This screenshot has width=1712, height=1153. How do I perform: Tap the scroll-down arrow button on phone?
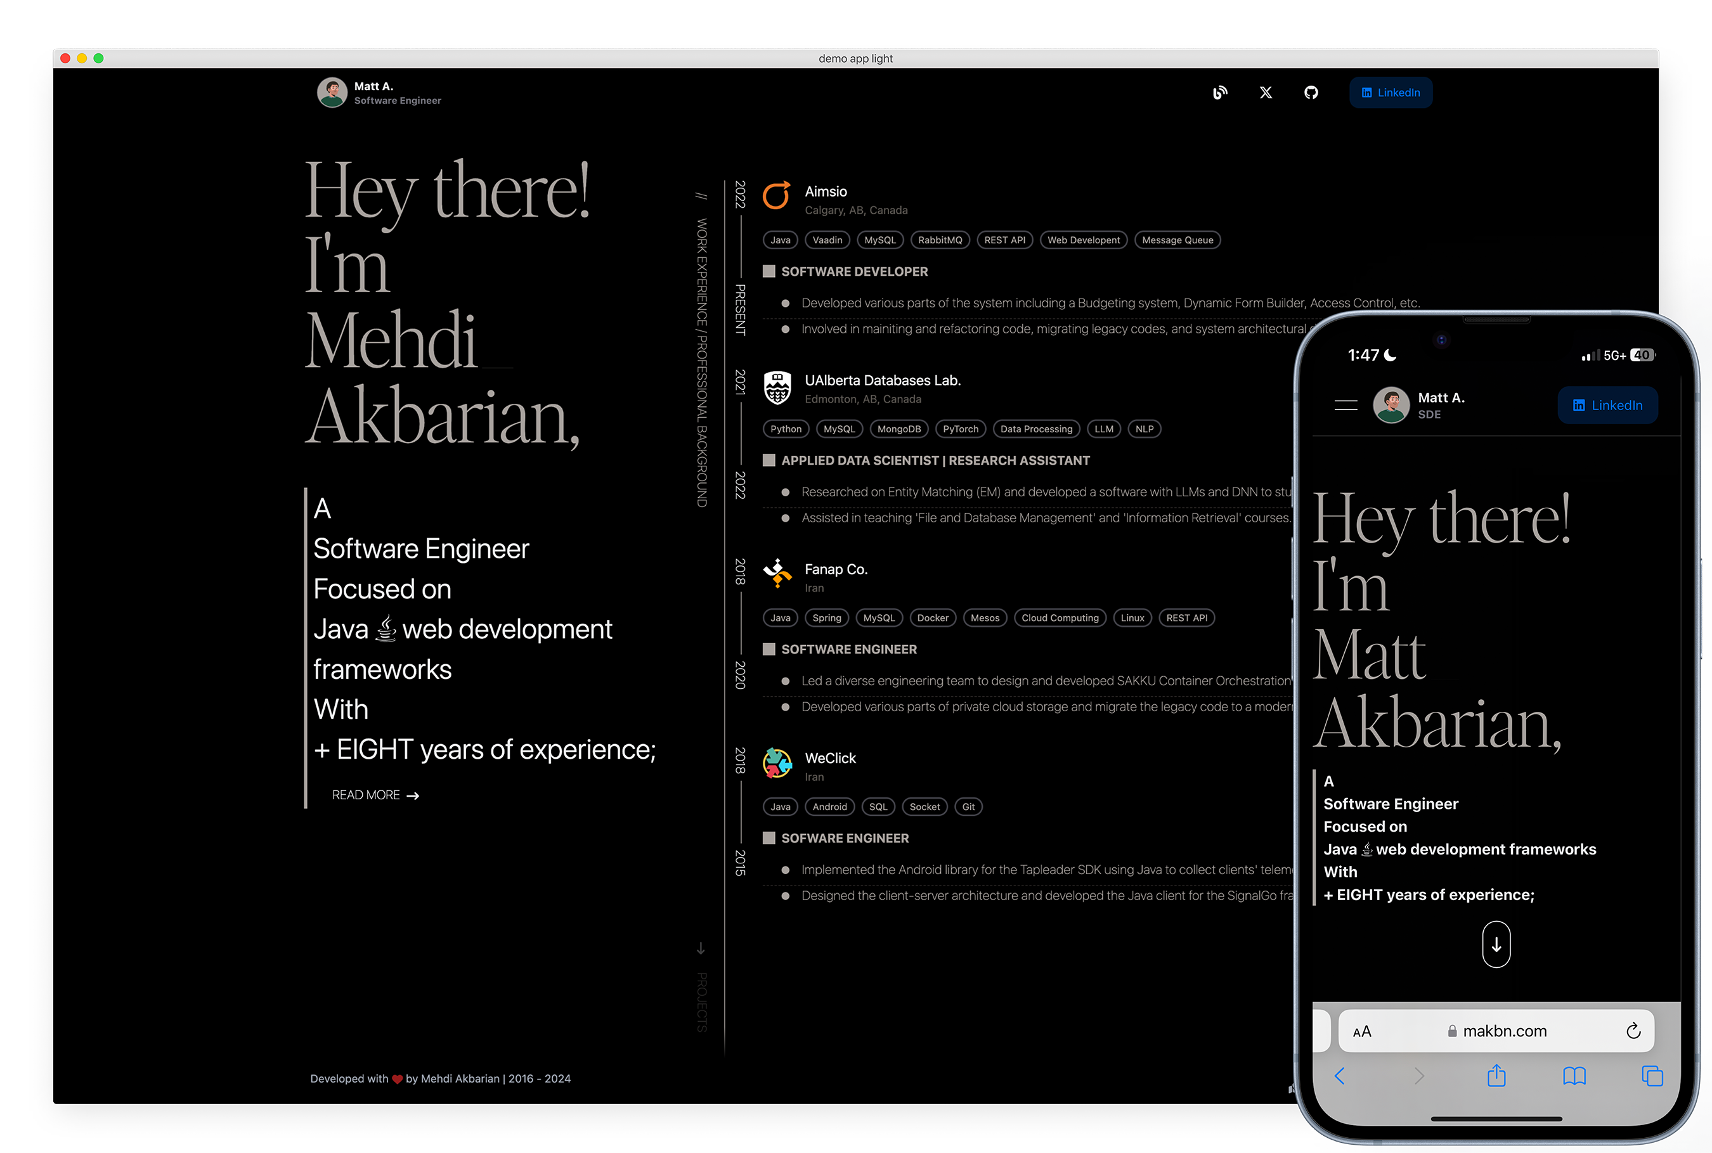click(x=1496, y=944)
